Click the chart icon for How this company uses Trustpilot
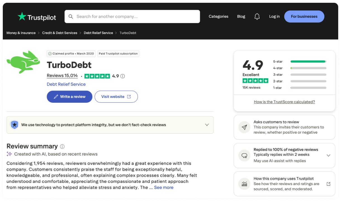Image resolution: width=341 pixels, height=201 pixels. 244,184
